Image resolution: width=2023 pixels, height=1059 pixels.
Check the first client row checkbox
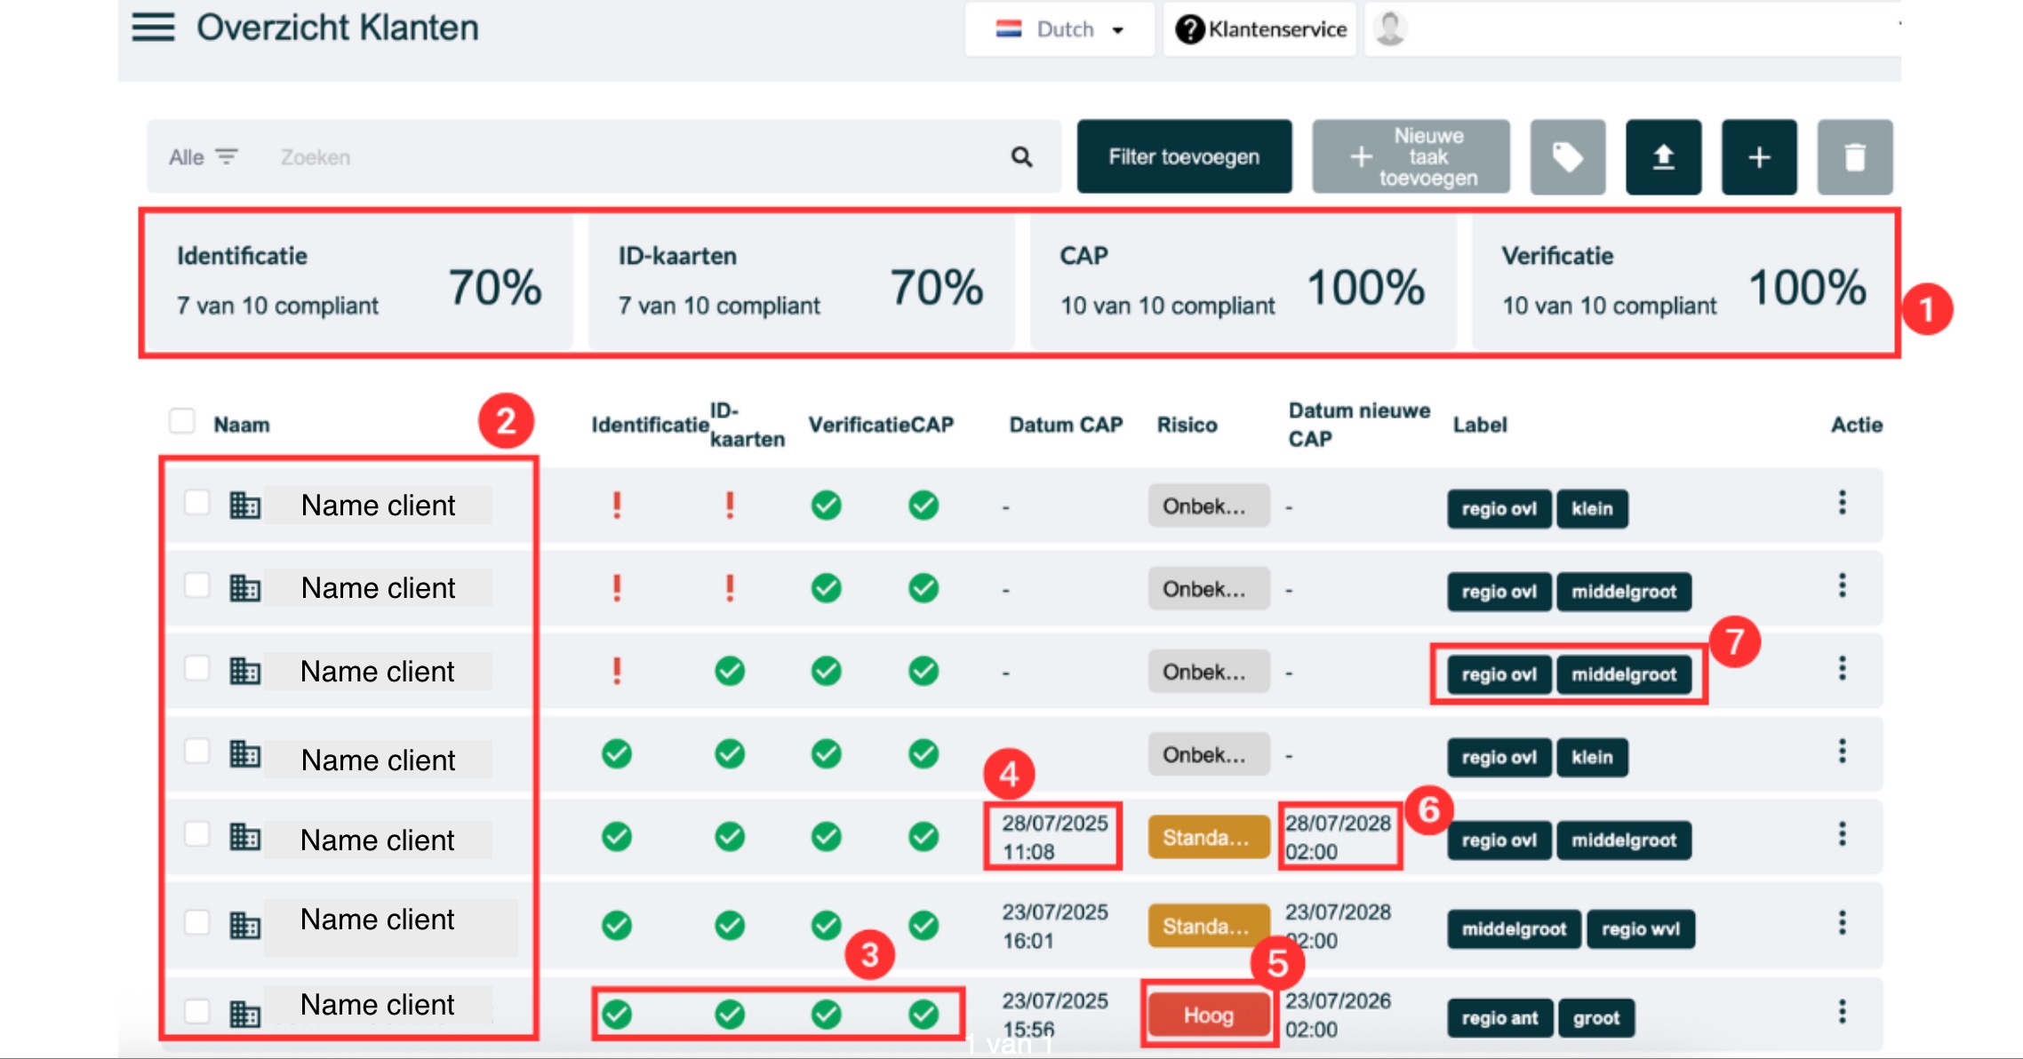click(196, 503)
